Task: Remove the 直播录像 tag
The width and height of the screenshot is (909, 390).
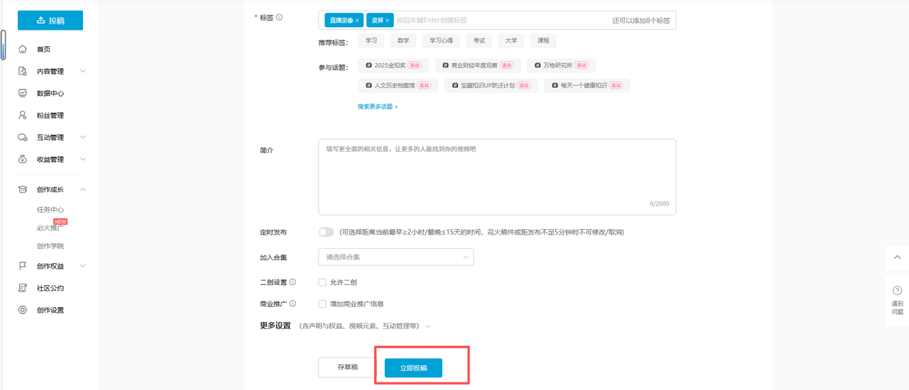Action: (x=357, y=21)
